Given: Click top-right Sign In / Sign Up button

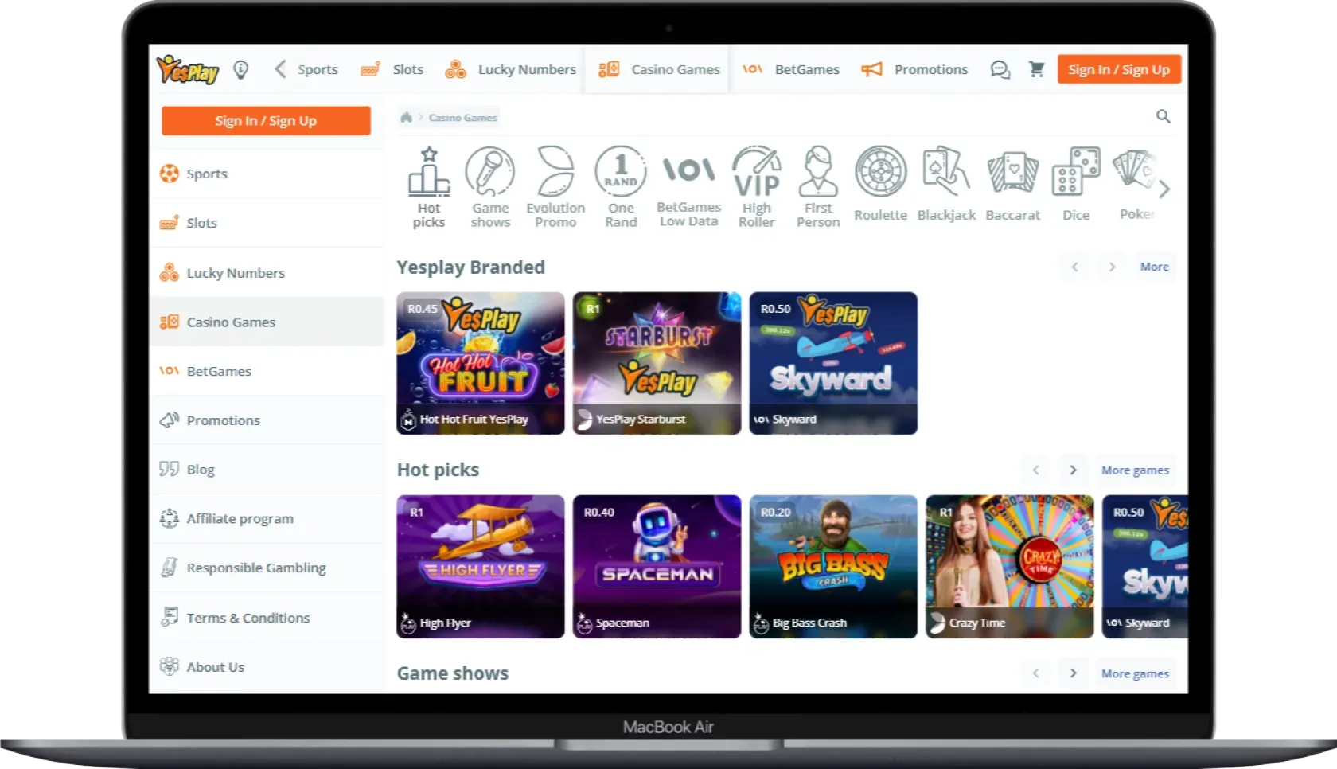Looking at the screenshot, I should point(1119,69).
